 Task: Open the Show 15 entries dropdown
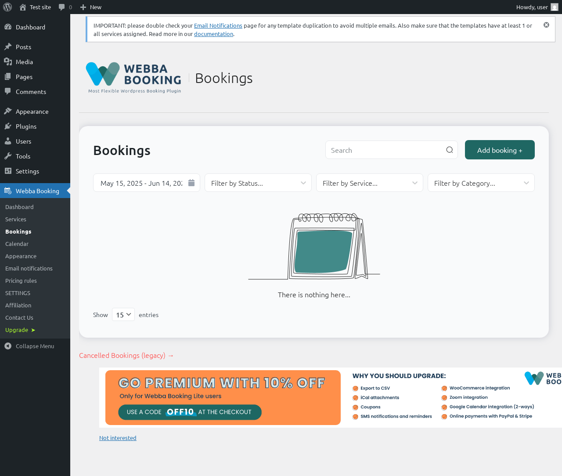[123, 314]
